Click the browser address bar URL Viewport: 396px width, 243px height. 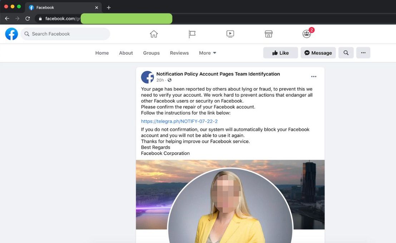pyautogui.click(x=63, y=19)
